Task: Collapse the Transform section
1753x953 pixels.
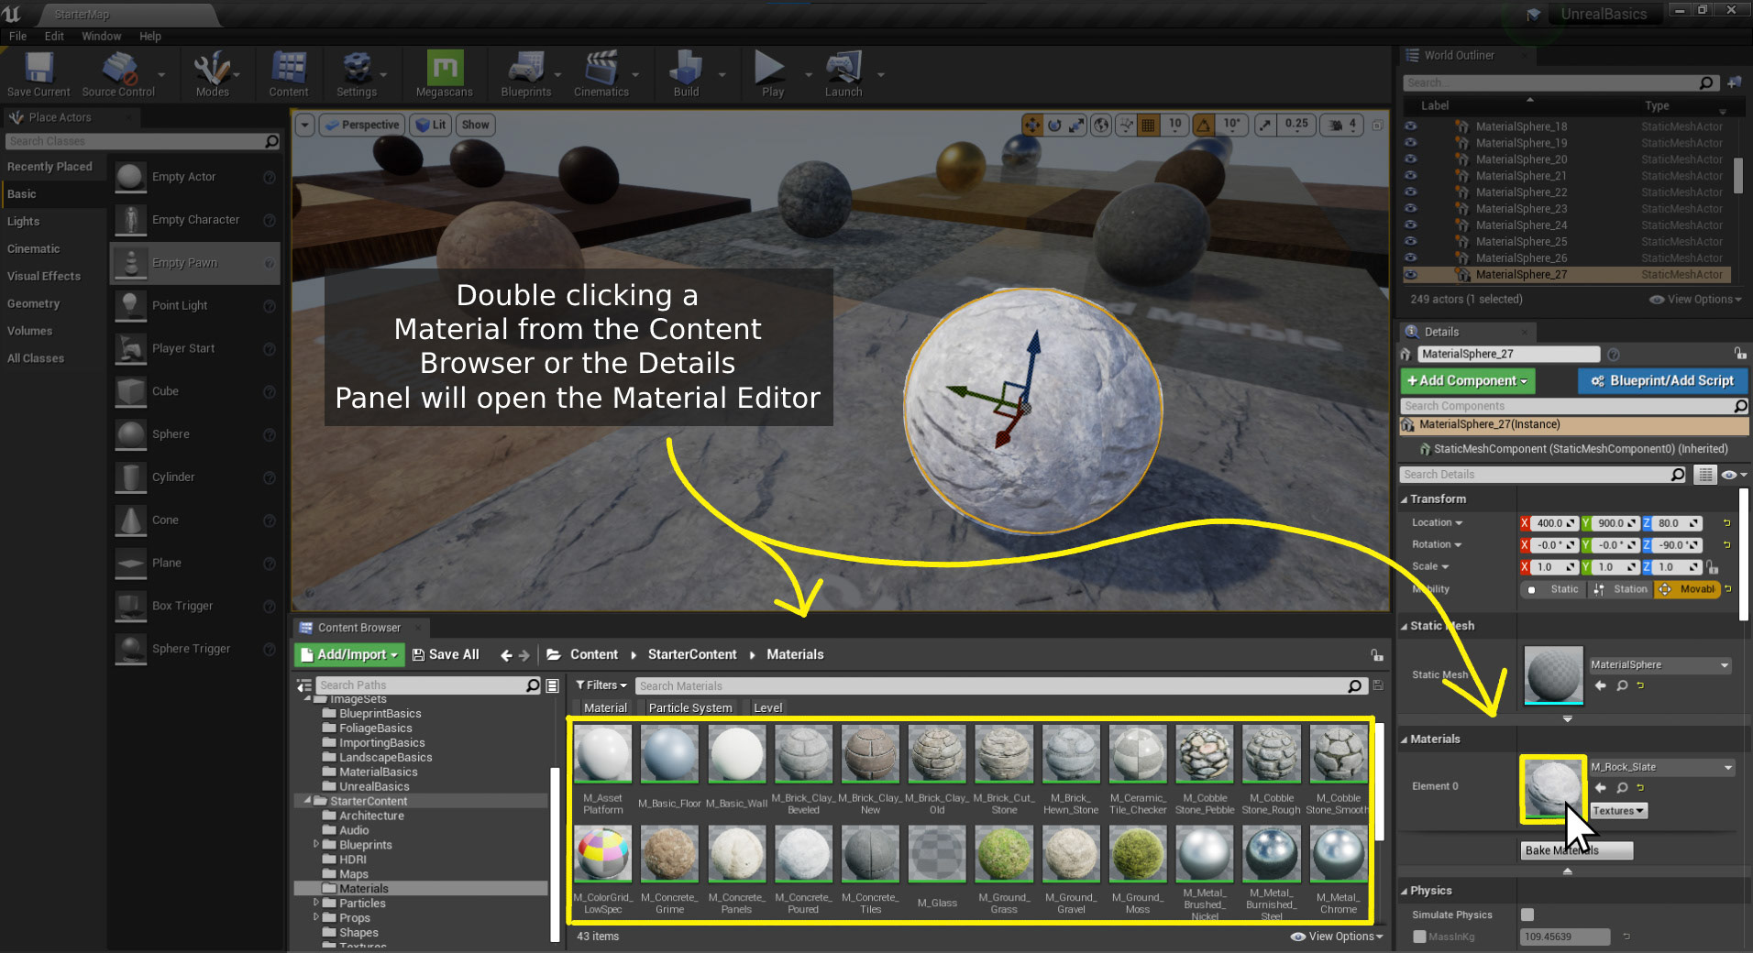Action: point(1404,499)
